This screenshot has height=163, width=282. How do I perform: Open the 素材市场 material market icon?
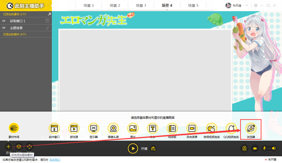(x=14, y=128)
